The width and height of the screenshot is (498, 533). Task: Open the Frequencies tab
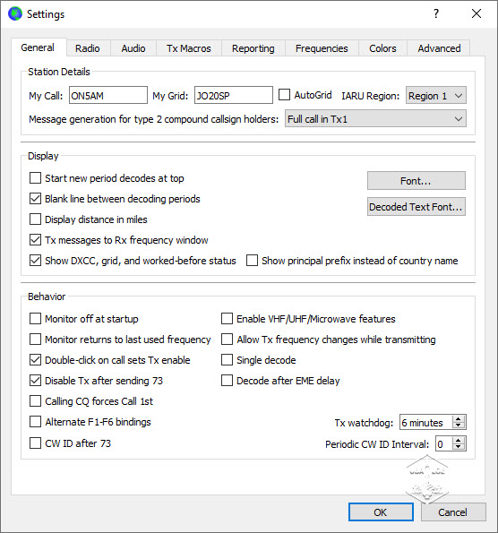tap(322, 48)
